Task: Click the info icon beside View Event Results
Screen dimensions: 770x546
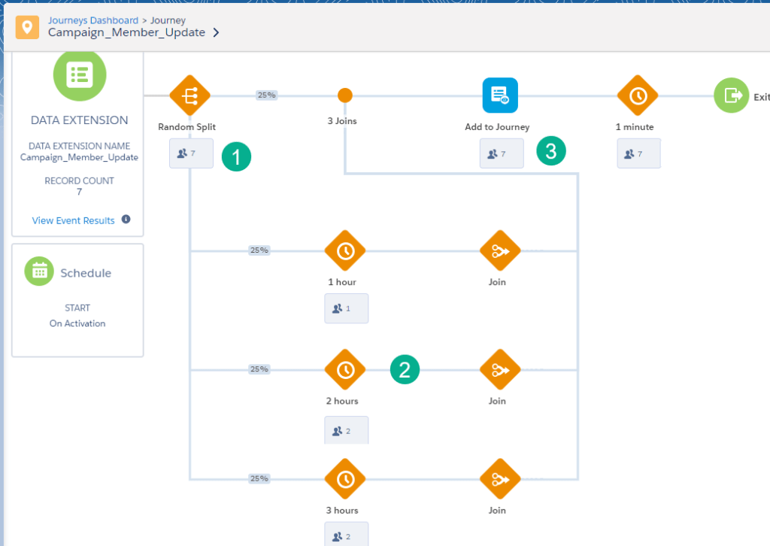Action: 126,220
